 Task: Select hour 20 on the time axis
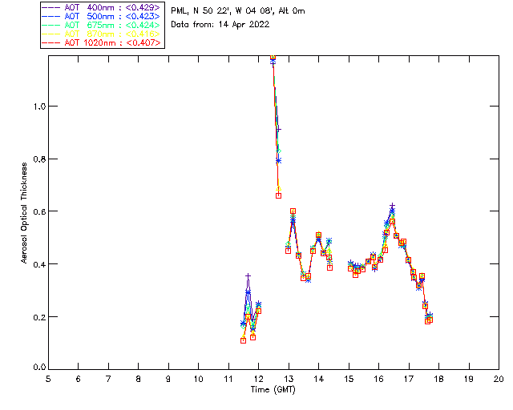[498, 378]
